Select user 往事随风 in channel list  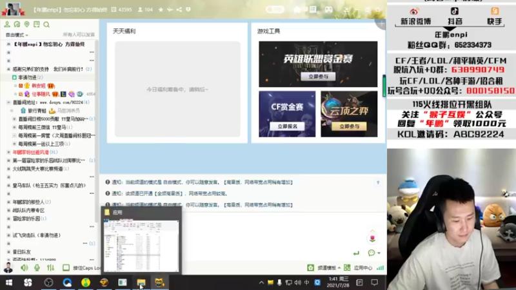tap(41, 94)
